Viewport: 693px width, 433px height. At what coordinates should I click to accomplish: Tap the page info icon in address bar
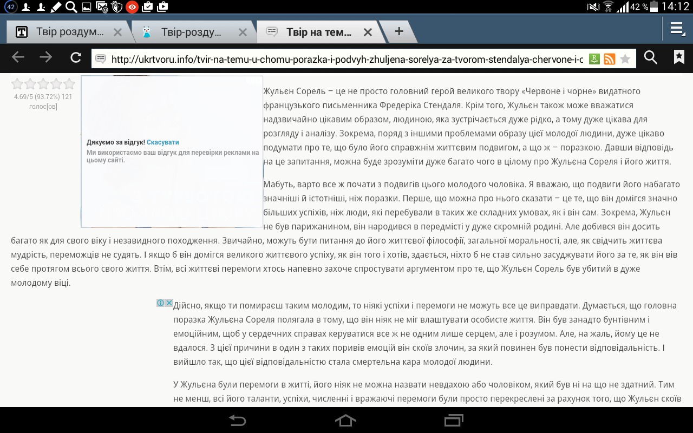pyautogui.click(x=101, y=58)
